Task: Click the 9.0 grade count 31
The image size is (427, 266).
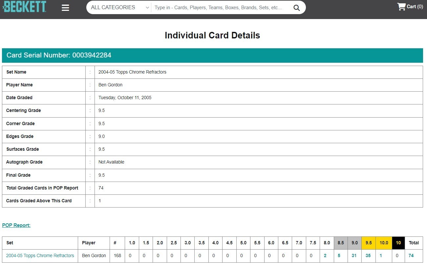Action: pyautogui.click(x=354, y=255)
